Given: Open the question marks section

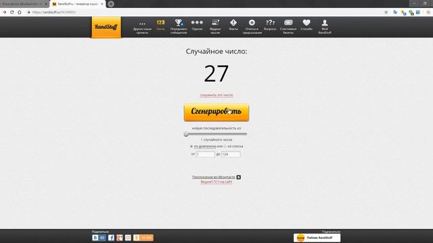Looking at the screenshot, I should pyautogui.click(x=270, y=22).
